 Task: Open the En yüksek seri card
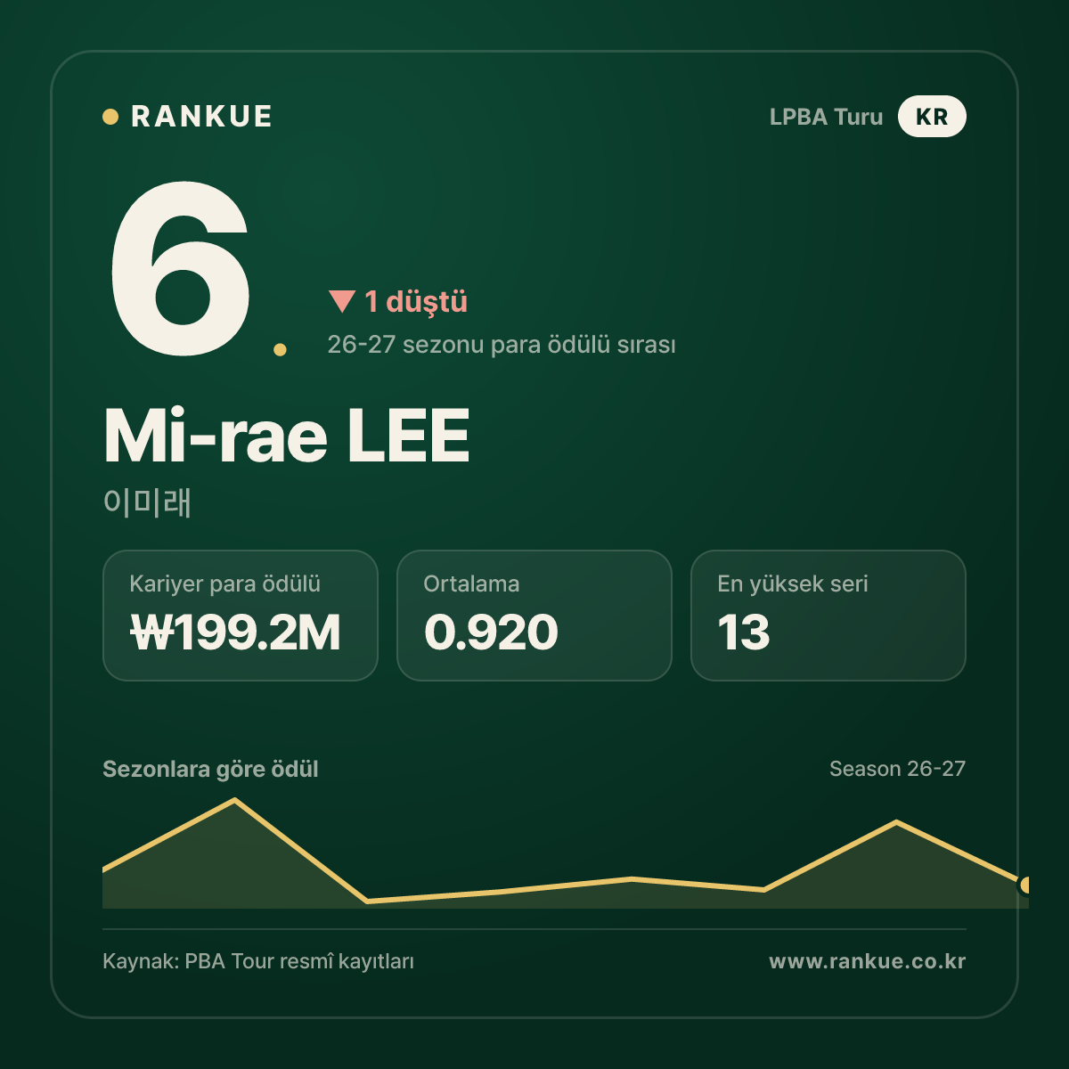828,616
